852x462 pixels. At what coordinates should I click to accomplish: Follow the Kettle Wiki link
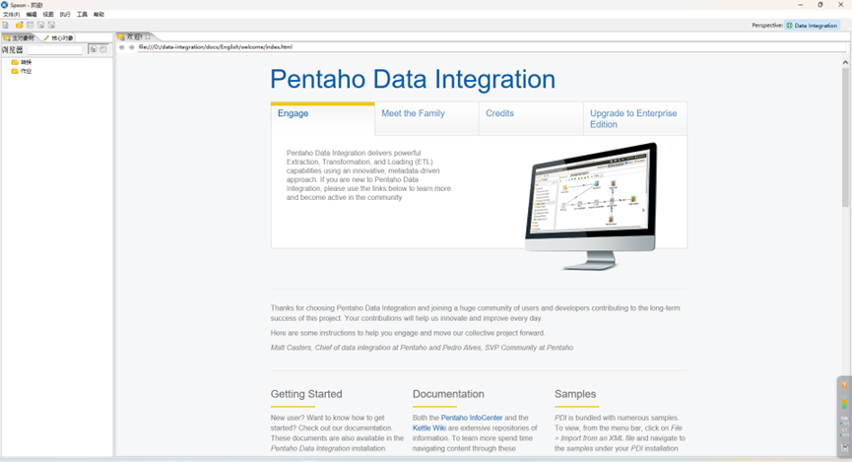[429, 429]
